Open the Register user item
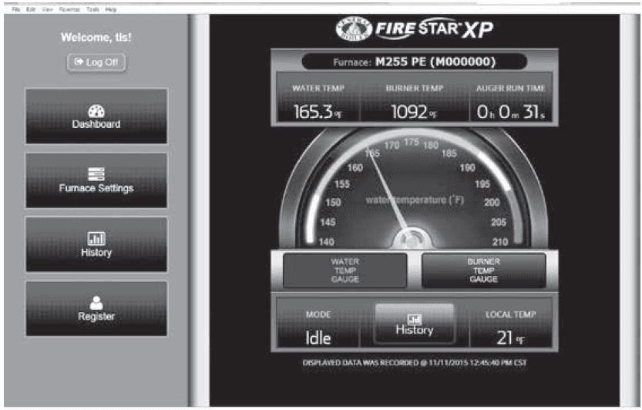This screenshot has height=410, width=642. tap(96, 308)
